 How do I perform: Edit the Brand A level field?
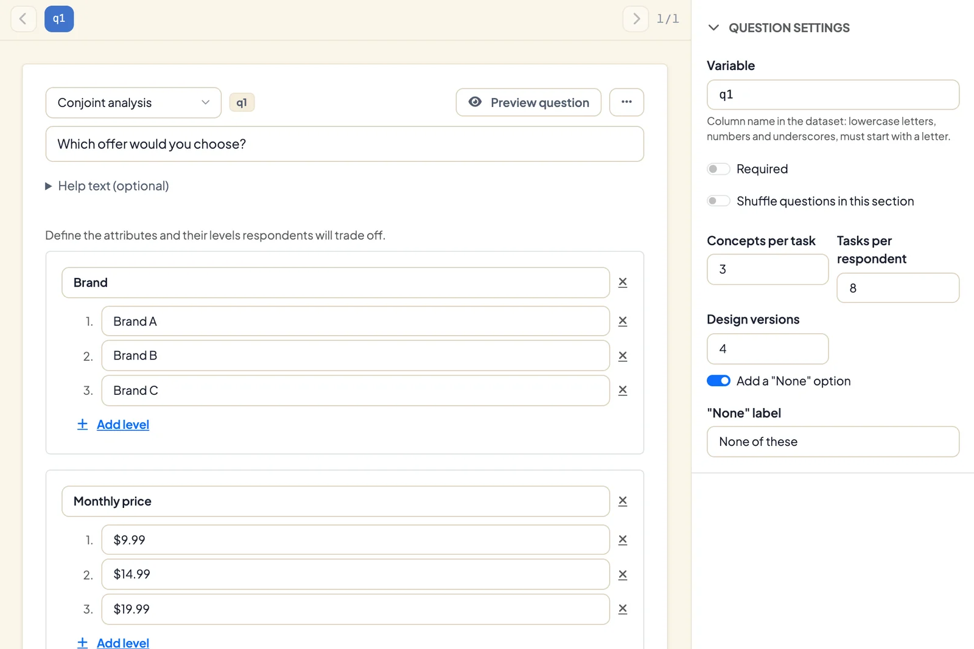(x=356, y=321)
